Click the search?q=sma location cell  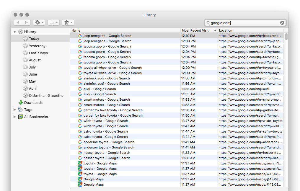point(250,105)
